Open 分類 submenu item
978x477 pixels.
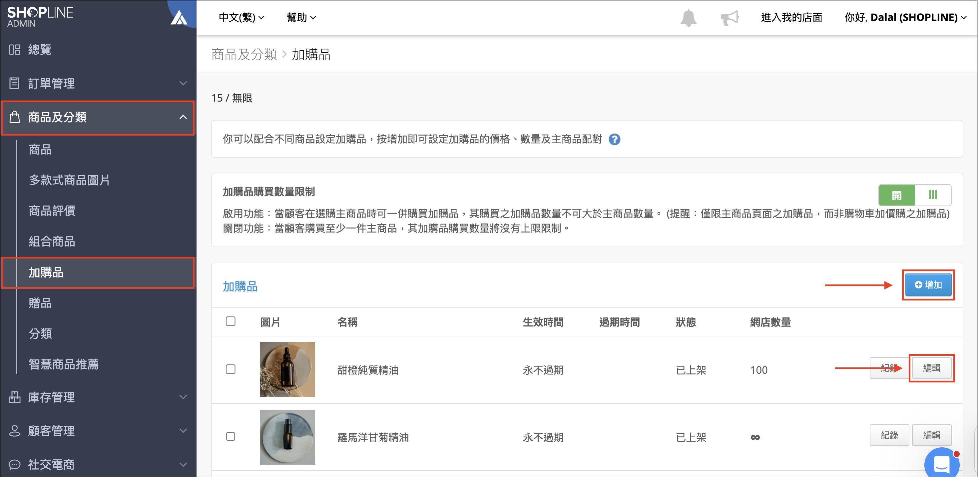(40, 333)
